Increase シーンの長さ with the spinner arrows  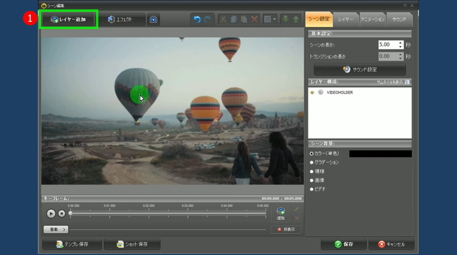(400, 43)
